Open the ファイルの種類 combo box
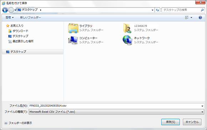The height and width of the screenshot is (130, 207). tap(116, 112)
